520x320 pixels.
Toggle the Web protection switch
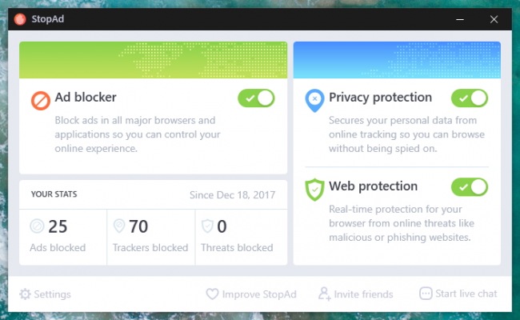[470, 187]
